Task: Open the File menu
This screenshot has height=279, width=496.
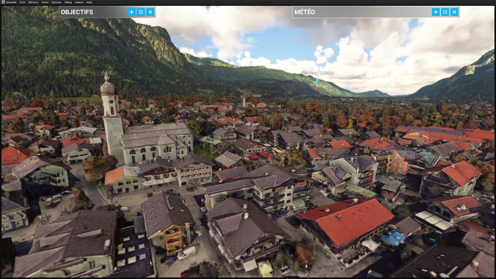Action: coord(22,2)
